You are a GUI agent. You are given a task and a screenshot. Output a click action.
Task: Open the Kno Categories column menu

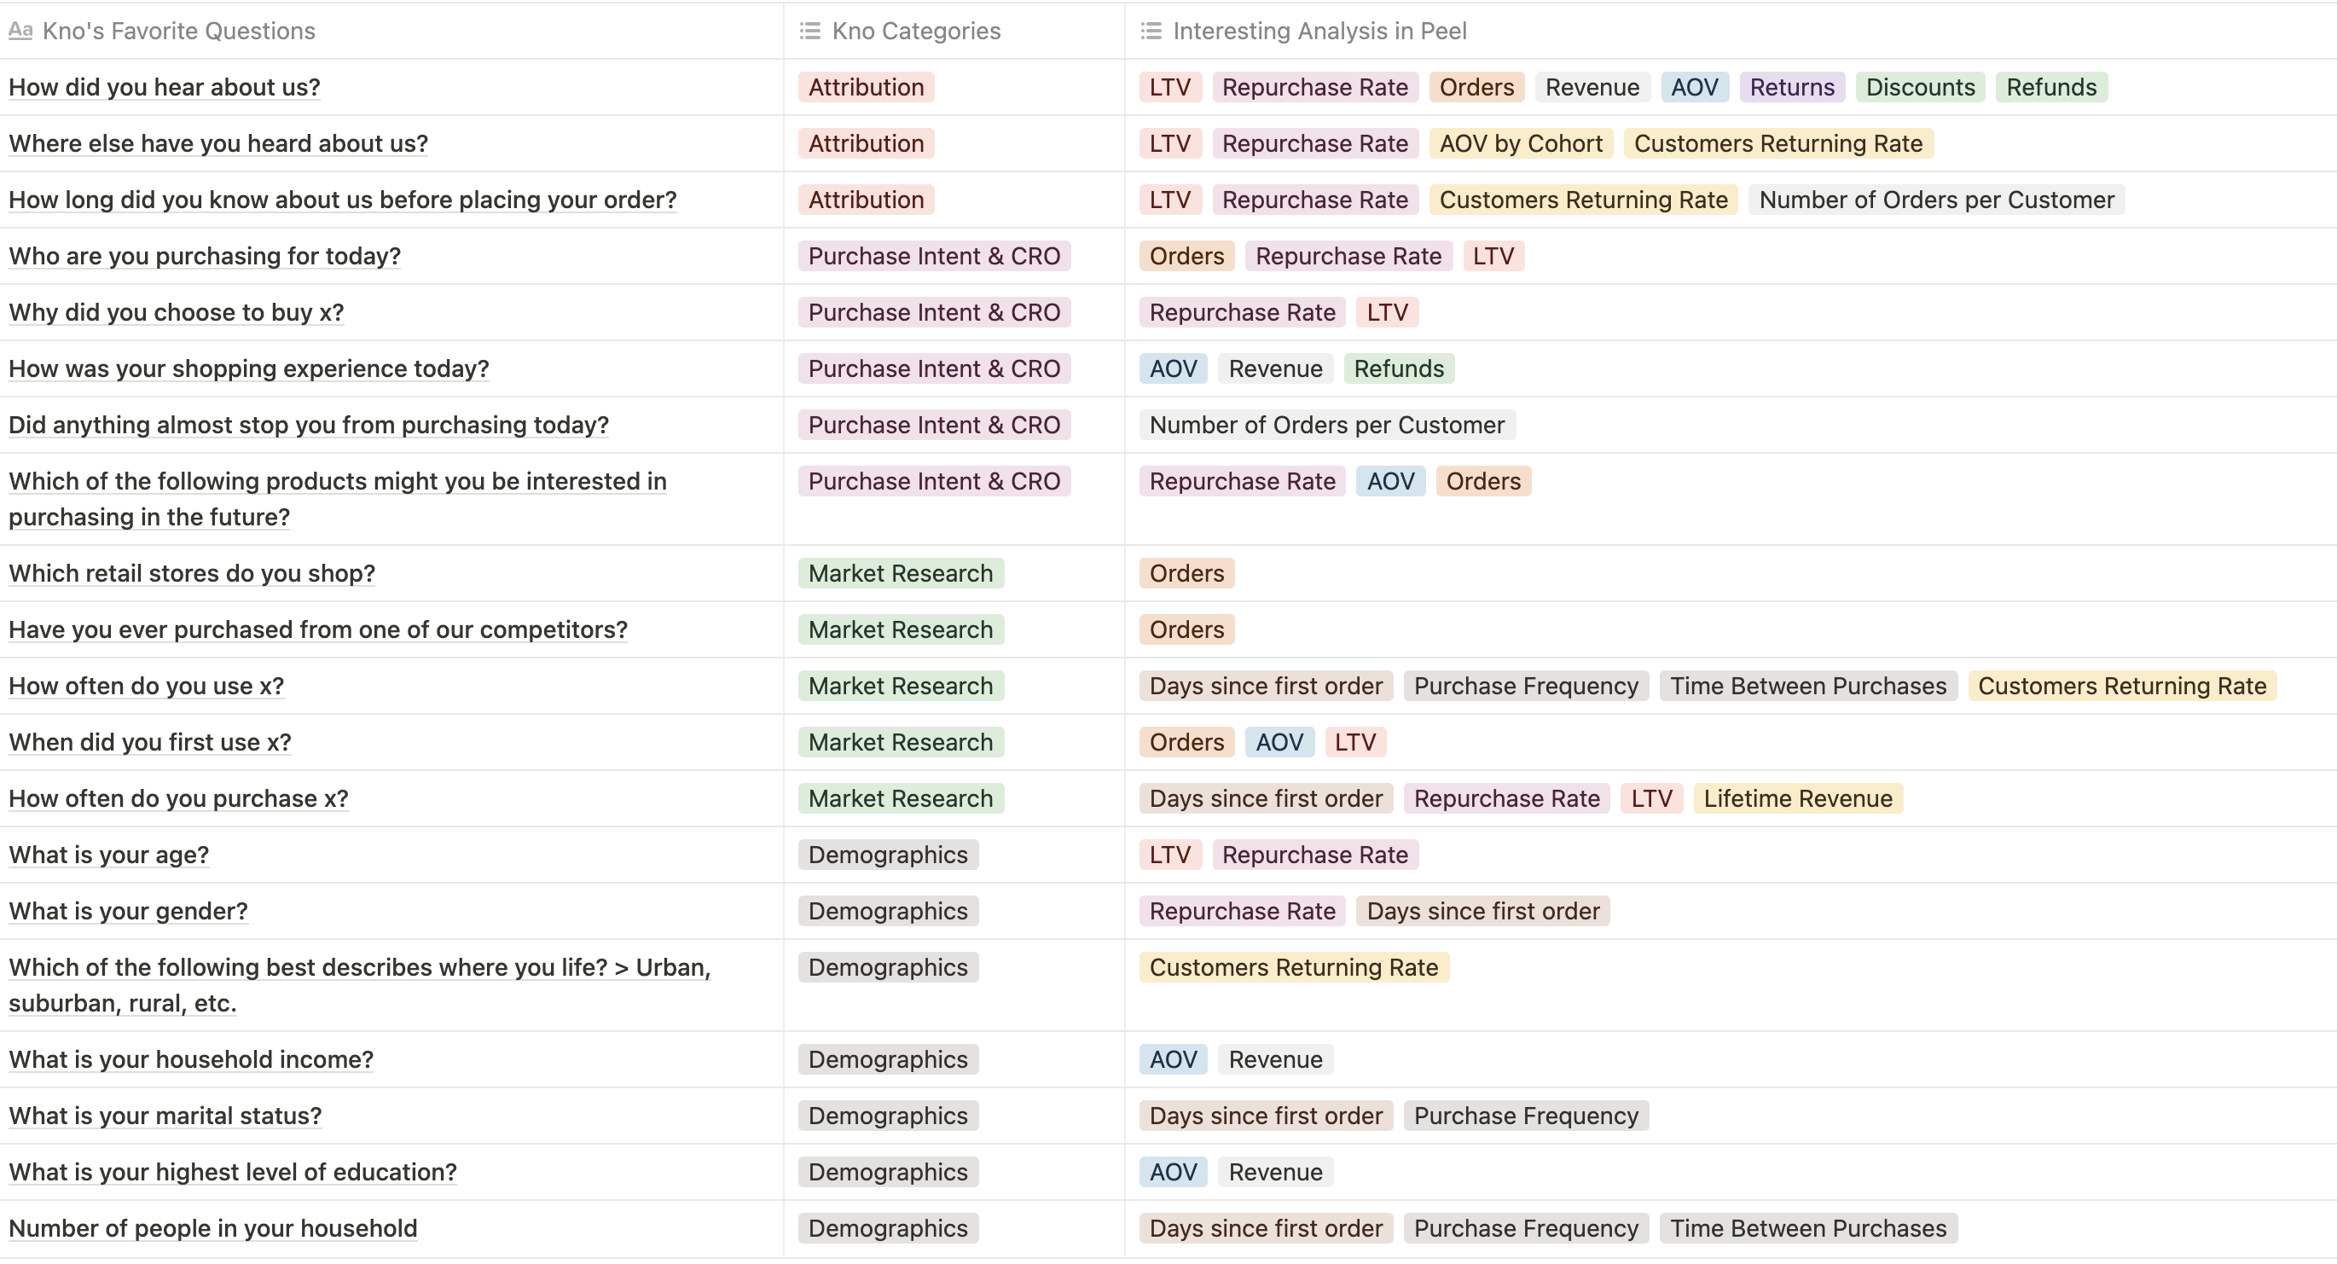915,31
